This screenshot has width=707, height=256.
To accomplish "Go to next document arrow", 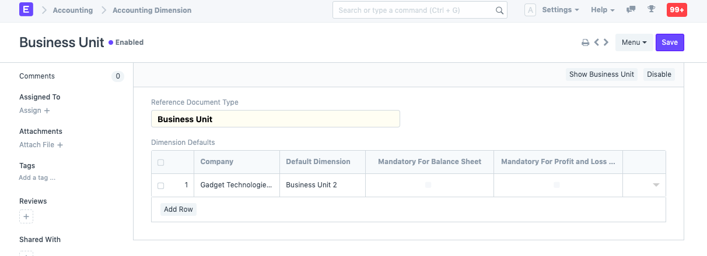I will tap(606, 42).
